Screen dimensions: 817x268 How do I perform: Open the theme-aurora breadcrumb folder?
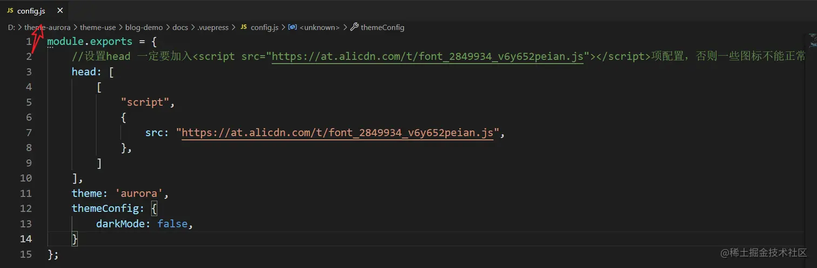tap(48, 27)
